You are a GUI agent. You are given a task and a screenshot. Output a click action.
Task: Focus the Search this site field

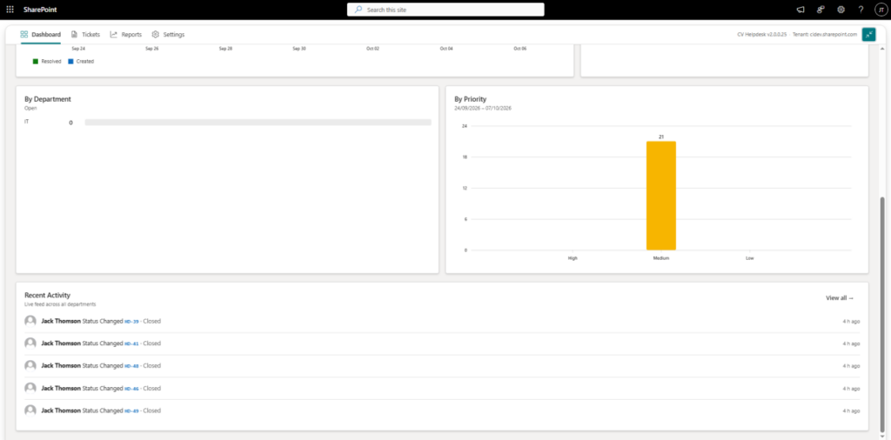pos(445,10)
